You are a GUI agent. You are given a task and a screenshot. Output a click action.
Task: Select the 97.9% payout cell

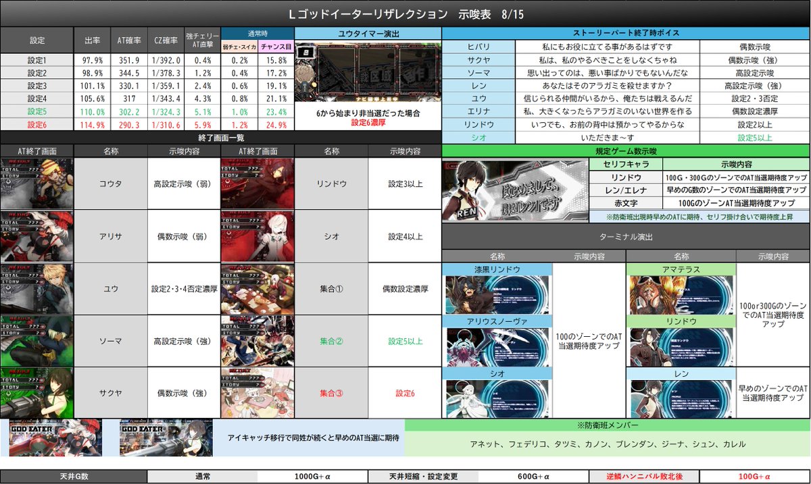92,60
